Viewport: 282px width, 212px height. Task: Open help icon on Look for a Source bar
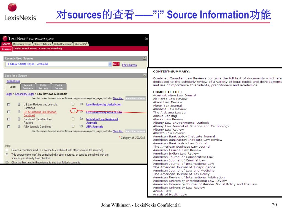pyautogui.click(x=144, y=75)
